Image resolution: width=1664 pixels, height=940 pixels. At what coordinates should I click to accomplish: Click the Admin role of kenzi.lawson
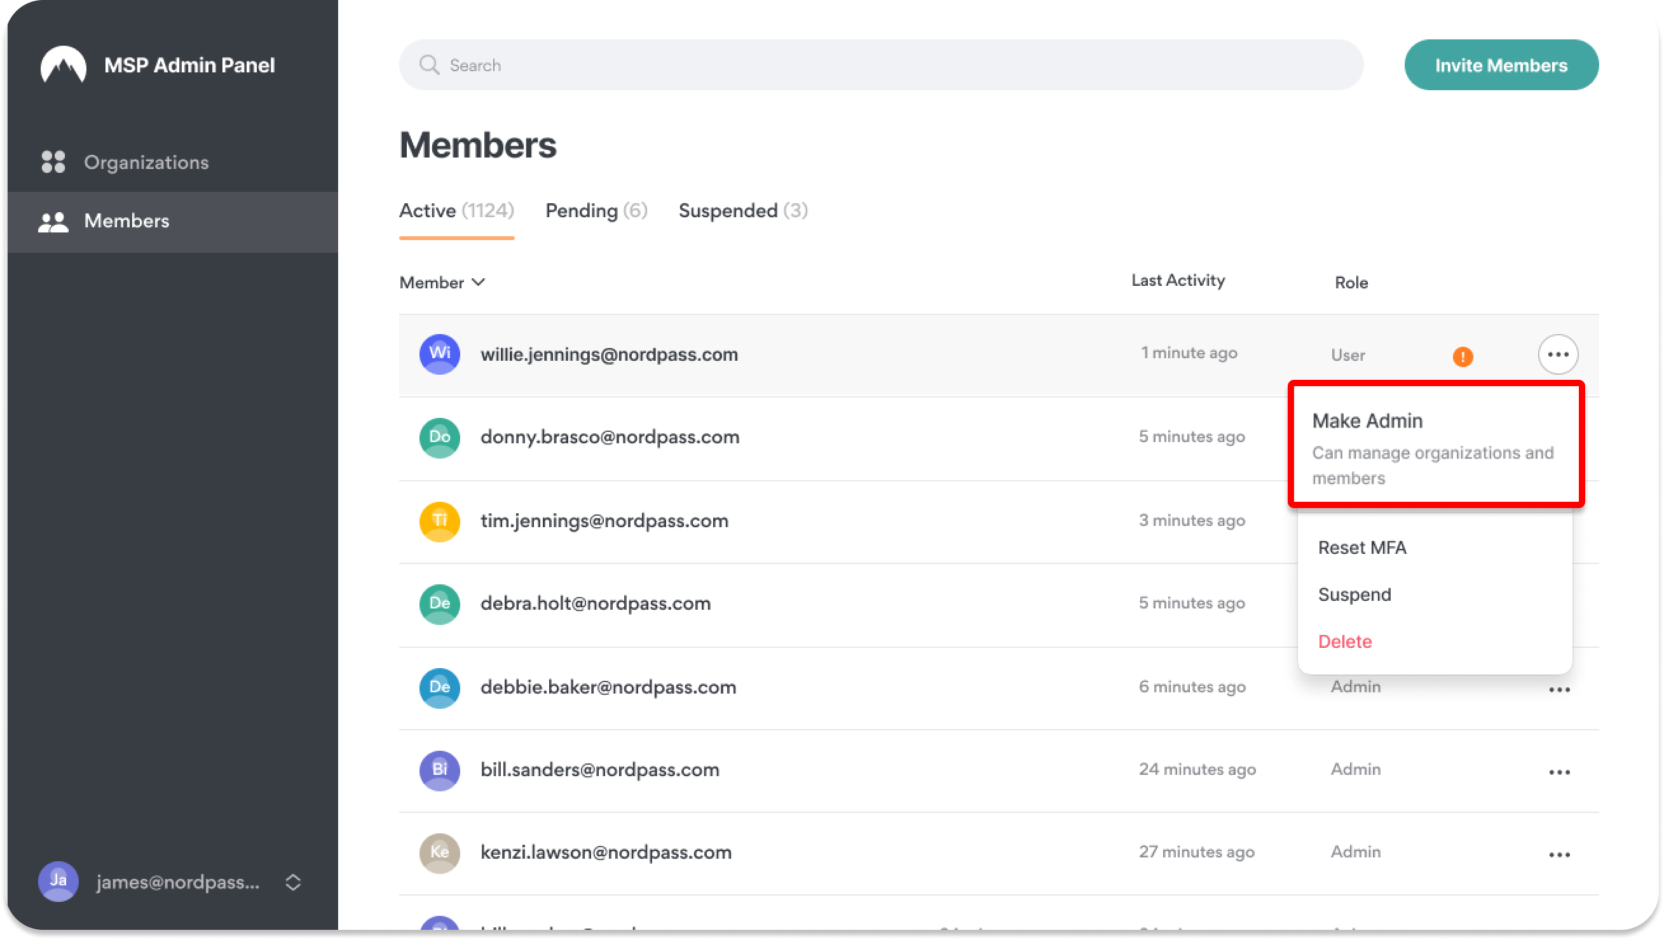coord(1355,852)
